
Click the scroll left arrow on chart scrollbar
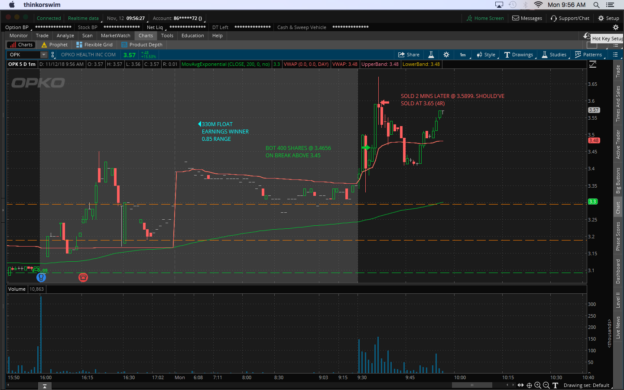tap(507, 385)
